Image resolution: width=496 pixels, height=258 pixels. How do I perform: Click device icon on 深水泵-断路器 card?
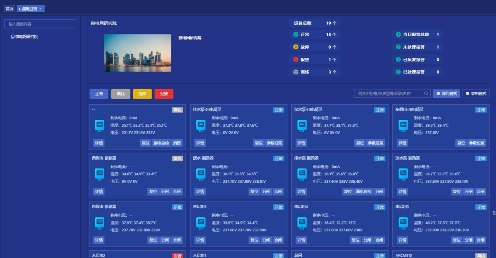click(x=403, y=174)
